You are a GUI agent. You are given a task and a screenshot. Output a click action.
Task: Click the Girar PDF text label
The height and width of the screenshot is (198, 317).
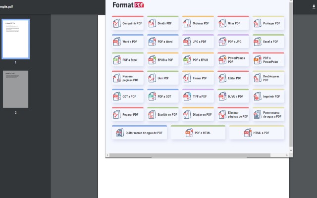(x=234, y=23)
